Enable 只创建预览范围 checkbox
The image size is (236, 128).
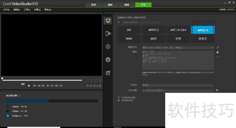pyautogui.click(x=119, y=97)
